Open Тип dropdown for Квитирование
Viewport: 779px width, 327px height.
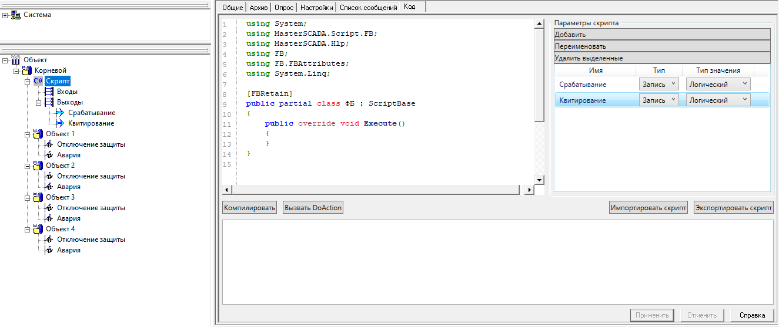click(x=659, y=100)
